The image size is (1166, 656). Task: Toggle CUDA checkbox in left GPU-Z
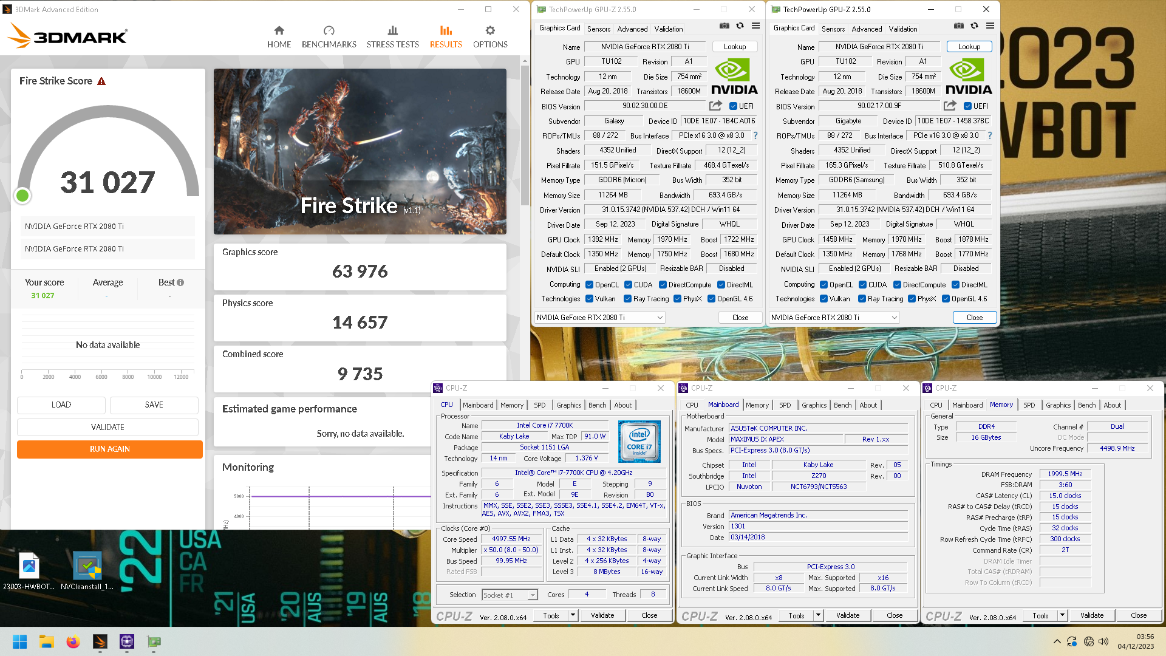click(x=628, y=285)
